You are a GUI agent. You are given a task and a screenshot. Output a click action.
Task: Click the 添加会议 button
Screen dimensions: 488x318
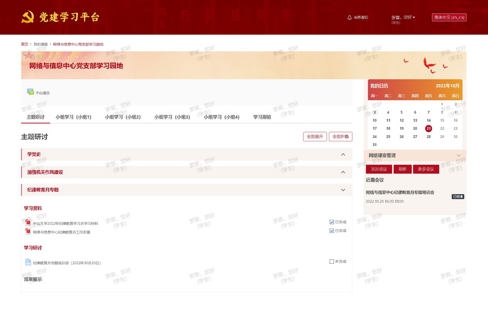(379, 169)
